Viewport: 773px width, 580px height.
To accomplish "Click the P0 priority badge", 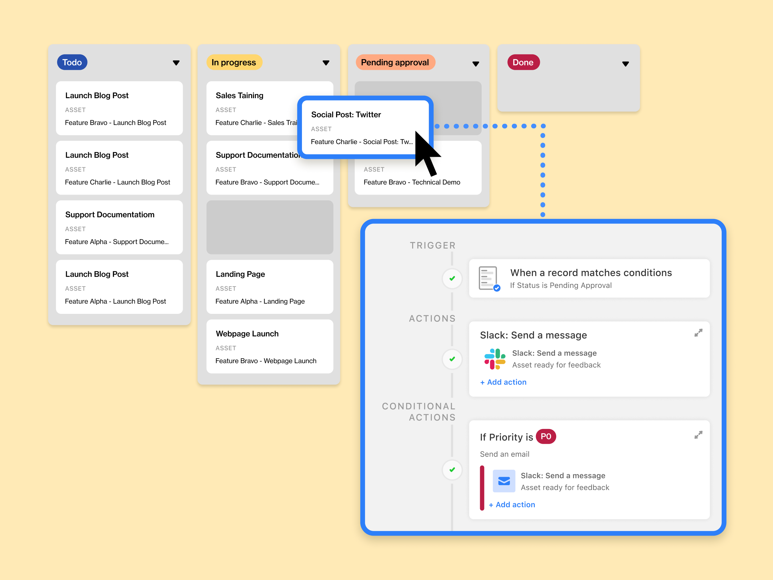I will 546,436.
